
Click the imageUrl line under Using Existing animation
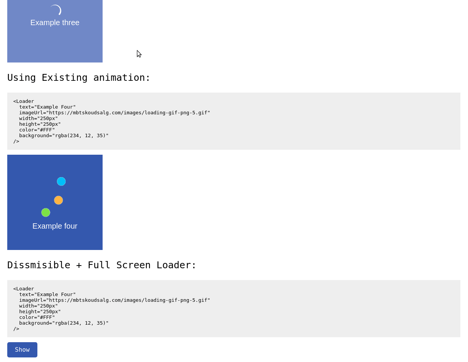(x=114, y=113)
